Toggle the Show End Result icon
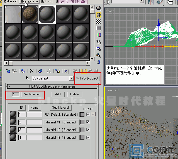 (84, 71)
